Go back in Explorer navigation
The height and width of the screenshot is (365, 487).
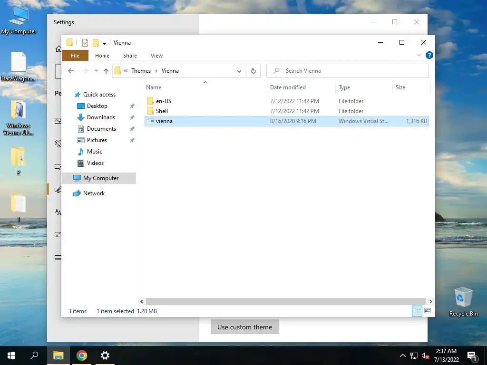click(71, 71)
